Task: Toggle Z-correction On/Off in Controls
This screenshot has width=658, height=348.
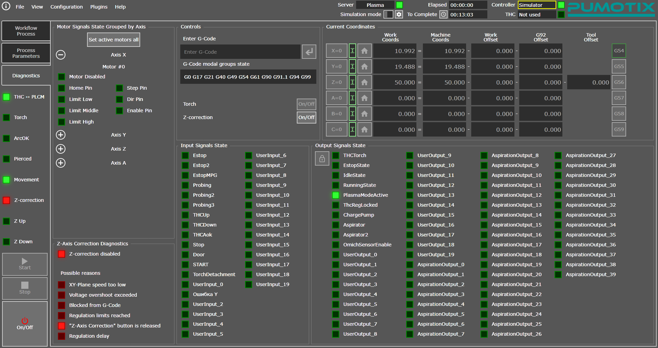Action: pyautogui.click(x=306, y=117)
